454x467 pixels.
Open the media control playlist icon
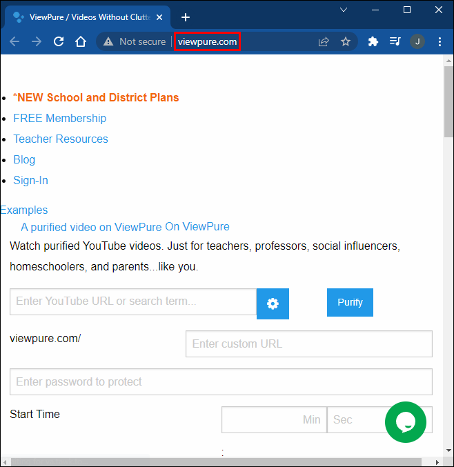tap(395, 41)
